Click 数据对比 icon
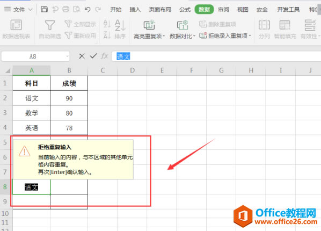Screen dimensions: 321x231 point(182,25)
